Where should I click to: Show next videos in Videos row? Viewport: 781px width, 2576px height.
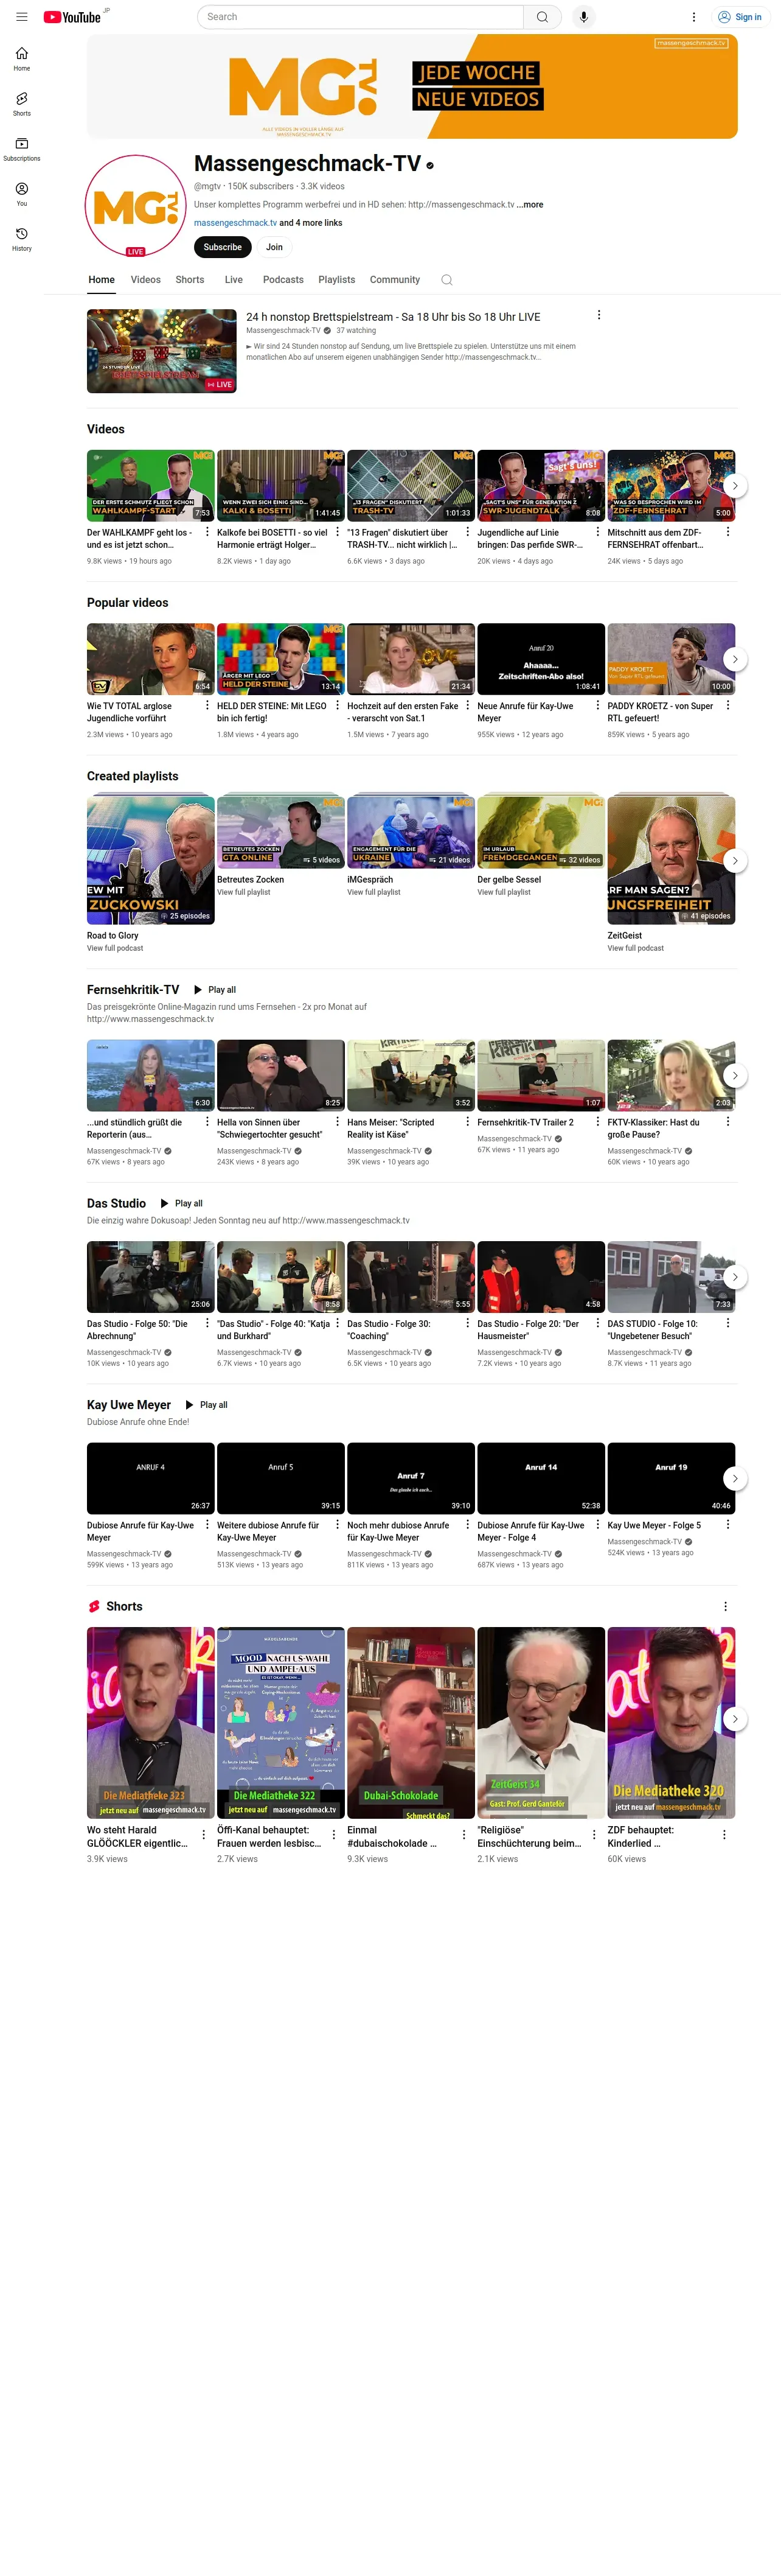735,486
